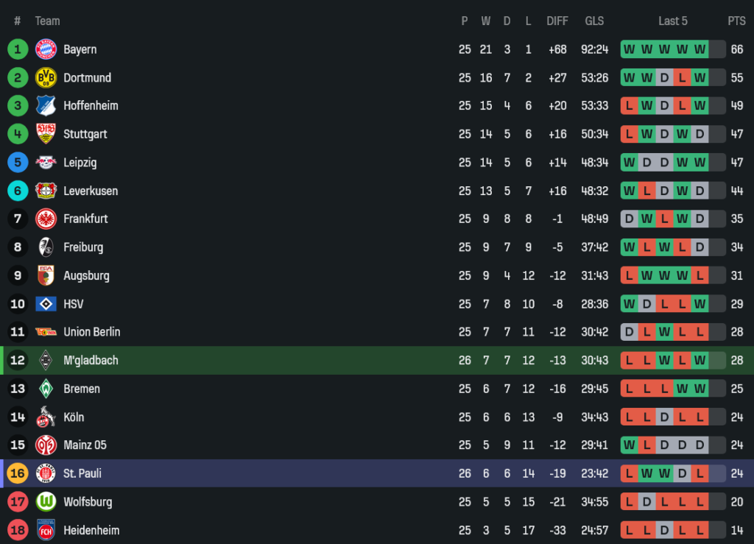This screenshot has height=544, width=754.
Task: Click the Heidenheim FCH crest
Action: [46, 530]
